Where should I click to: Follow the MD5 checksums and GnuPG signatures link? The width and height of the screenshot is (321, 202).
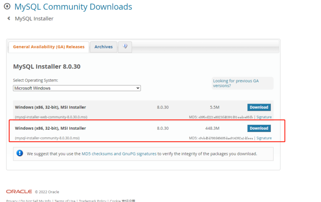tap(119, 154)
